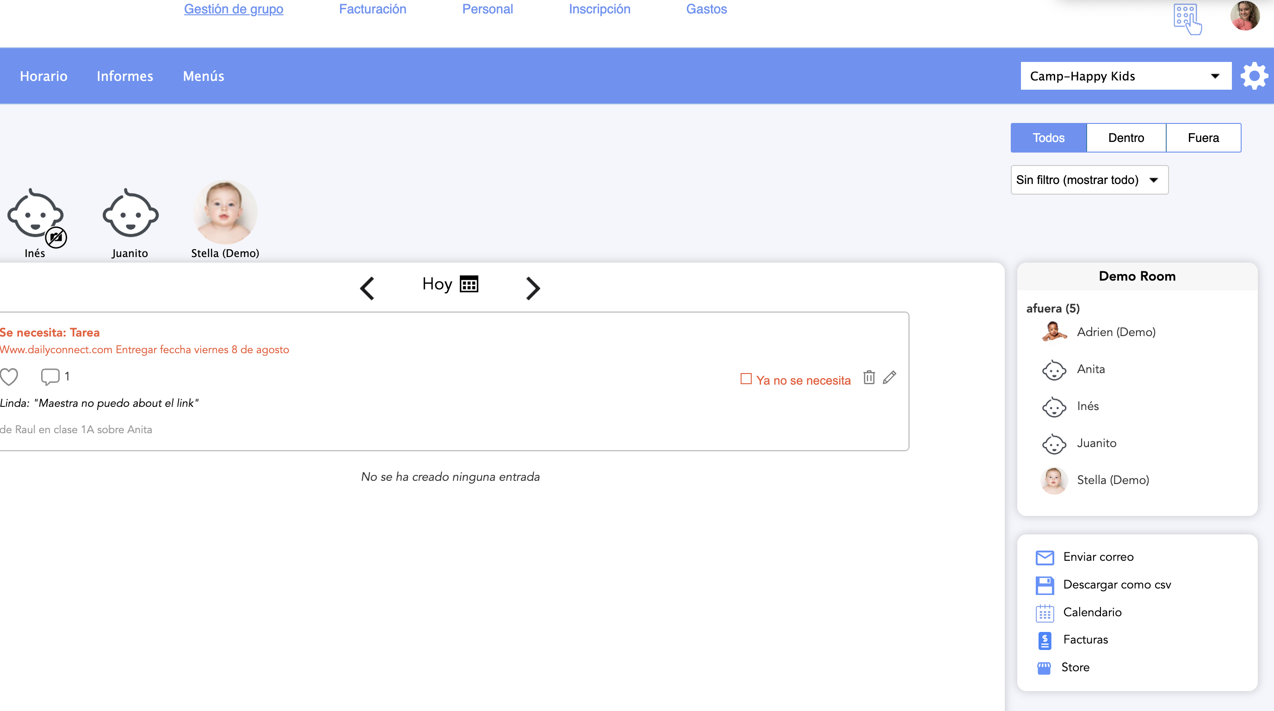Click 'Descargar como csv' link
Image resolution: width=1274 pixels, height=711 pixels.
tap(1117, 584)
